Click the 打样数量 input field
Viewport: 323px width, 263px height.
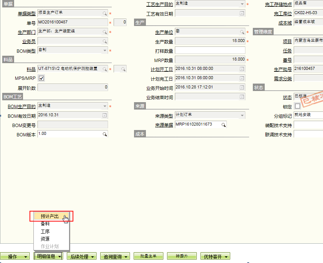point(210,50)
